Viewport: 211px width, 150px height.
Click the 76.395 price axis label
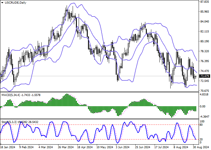pyautogui.click(x=205, y=61)
